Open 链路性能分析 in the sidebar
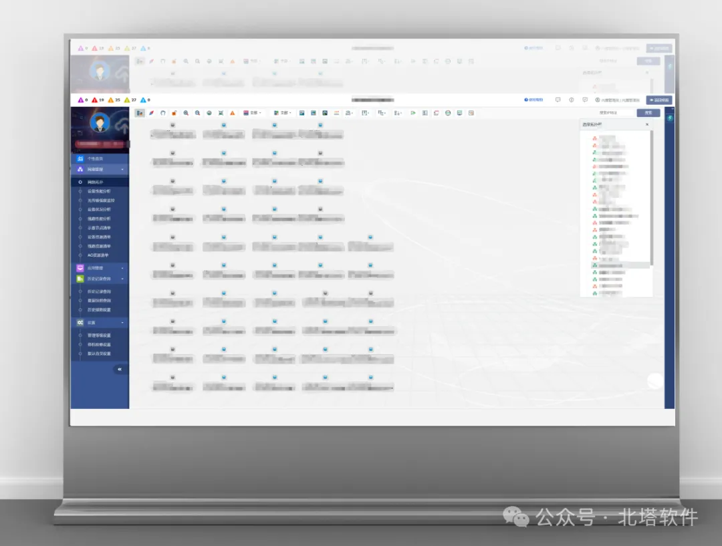Viewport: 722px width, 546px height. click(99, 219)
